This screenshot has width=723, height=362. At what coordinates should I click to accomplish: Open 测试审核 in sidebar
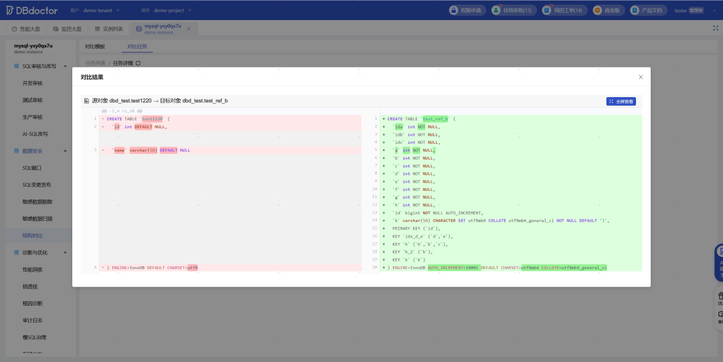tap(32, 100)
